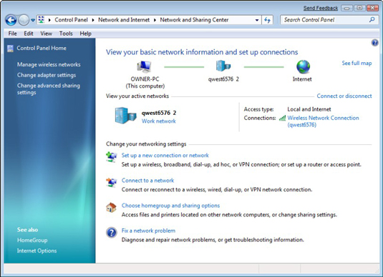The width and height of the screenshot is (383, 277).
Task: Open the View menu
Action: pyautogui.click(x=46, y=34)
